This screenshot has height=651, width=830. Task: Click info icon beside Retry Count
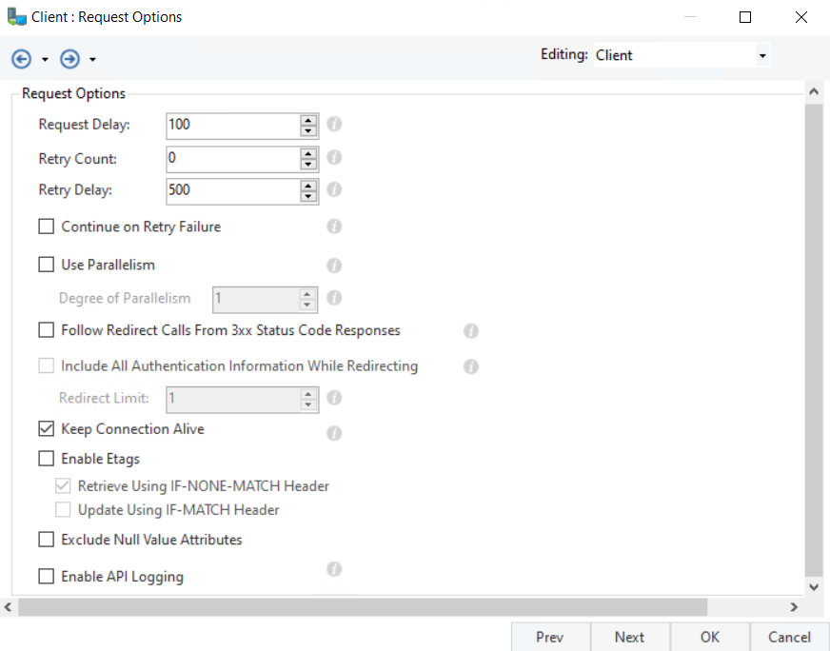coord(334,158)
